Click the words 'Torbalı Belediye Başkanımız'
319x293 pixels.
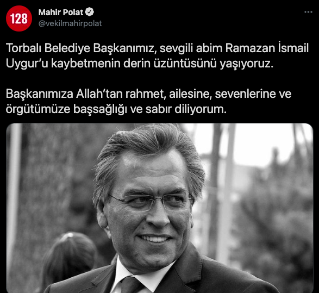80,48
